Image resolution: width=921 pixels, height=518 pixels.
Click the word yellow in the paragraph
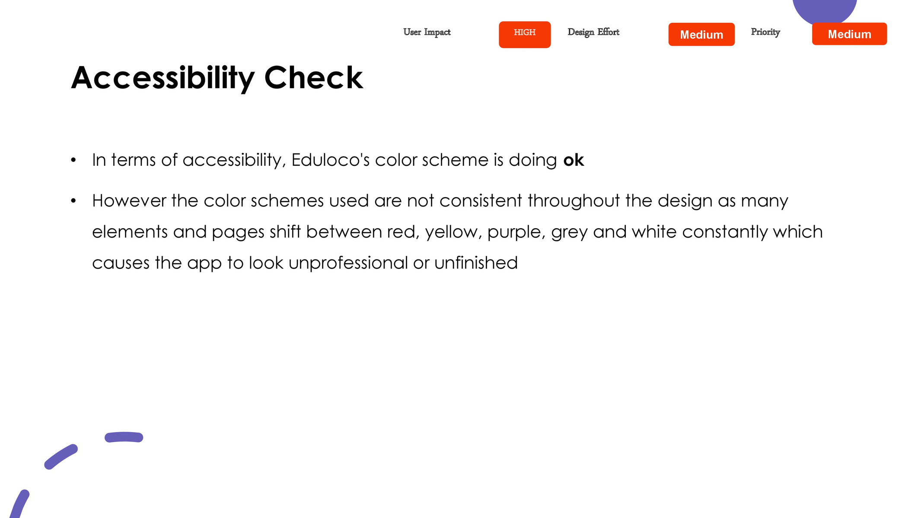[453, 232]
